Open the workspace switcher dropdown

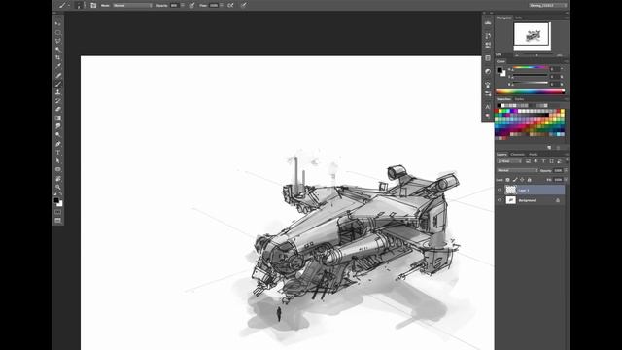pyautogui.click(x=548, y=5)
